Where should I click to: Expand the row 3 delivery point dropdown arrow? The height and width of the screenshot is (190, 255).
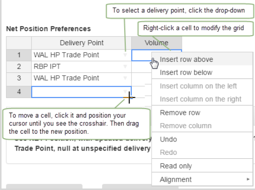[x=125, y=78]
